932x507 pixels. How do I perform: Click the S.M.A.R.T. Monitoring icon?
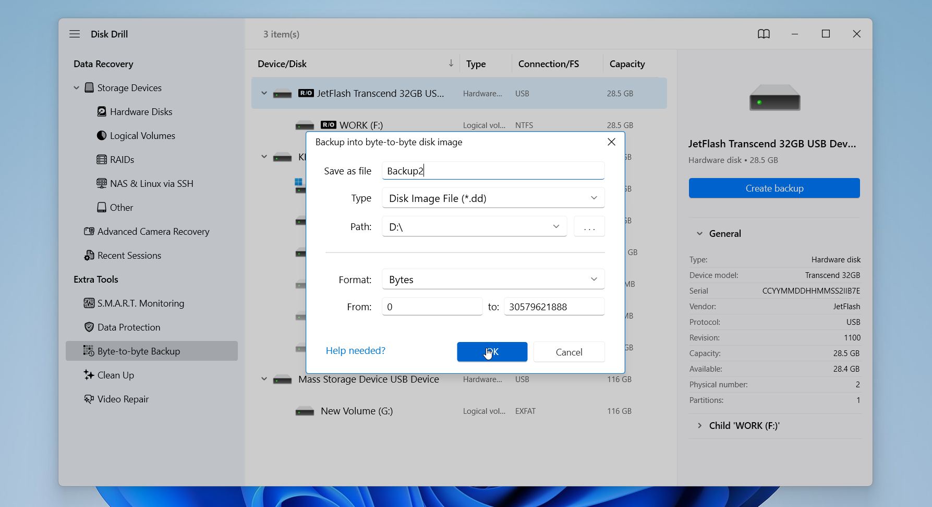coord(89,303)
